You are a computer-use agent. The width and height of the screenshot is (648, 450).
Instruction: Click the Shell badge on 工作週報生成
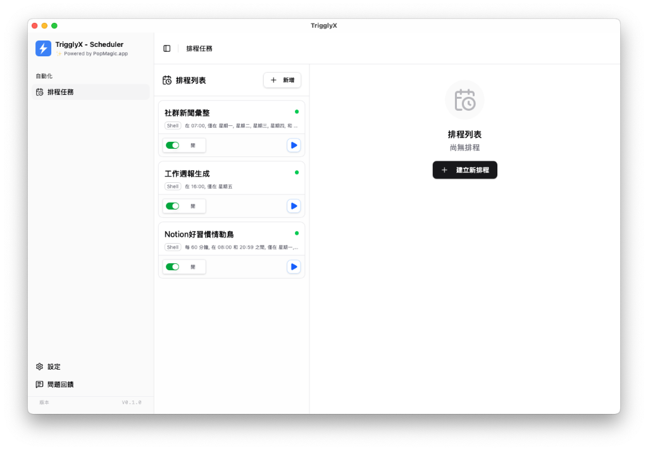click(172, 186)
